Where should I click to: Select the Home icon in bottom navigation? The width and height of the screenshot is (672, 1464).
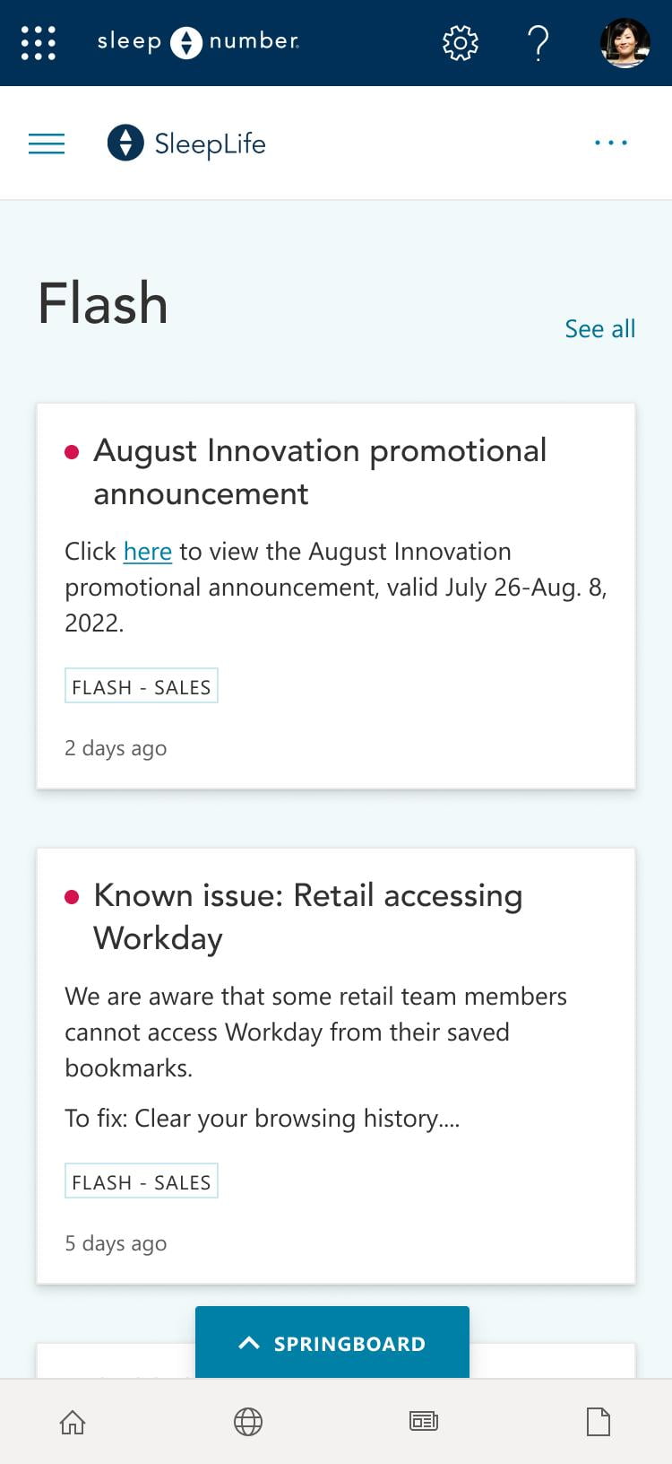pyautogui.click(x=72, y=1422)
